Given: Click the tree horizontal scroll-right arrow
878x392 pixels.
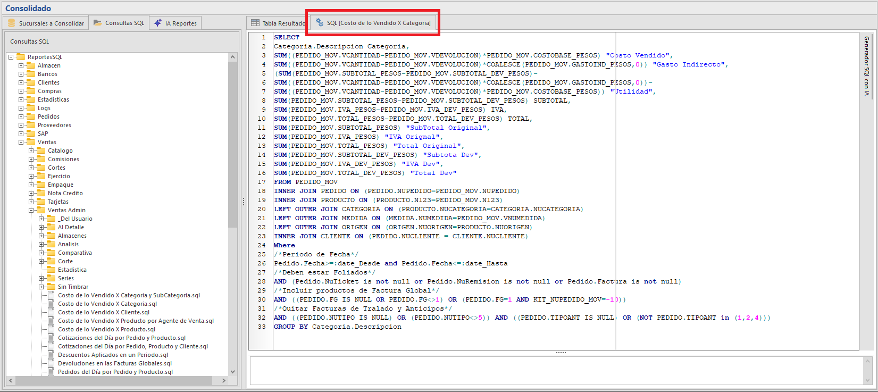Looking at the screenshot, I should tap(224, 380).
